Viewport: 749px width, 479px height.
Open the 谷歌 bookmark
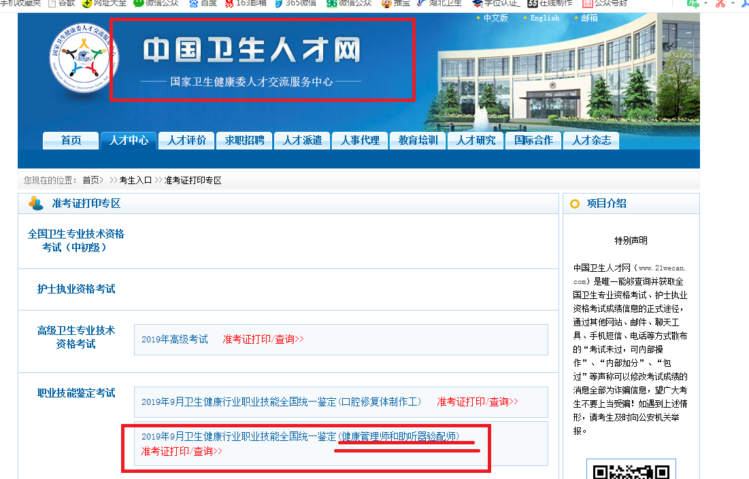(x=62, y=3)
